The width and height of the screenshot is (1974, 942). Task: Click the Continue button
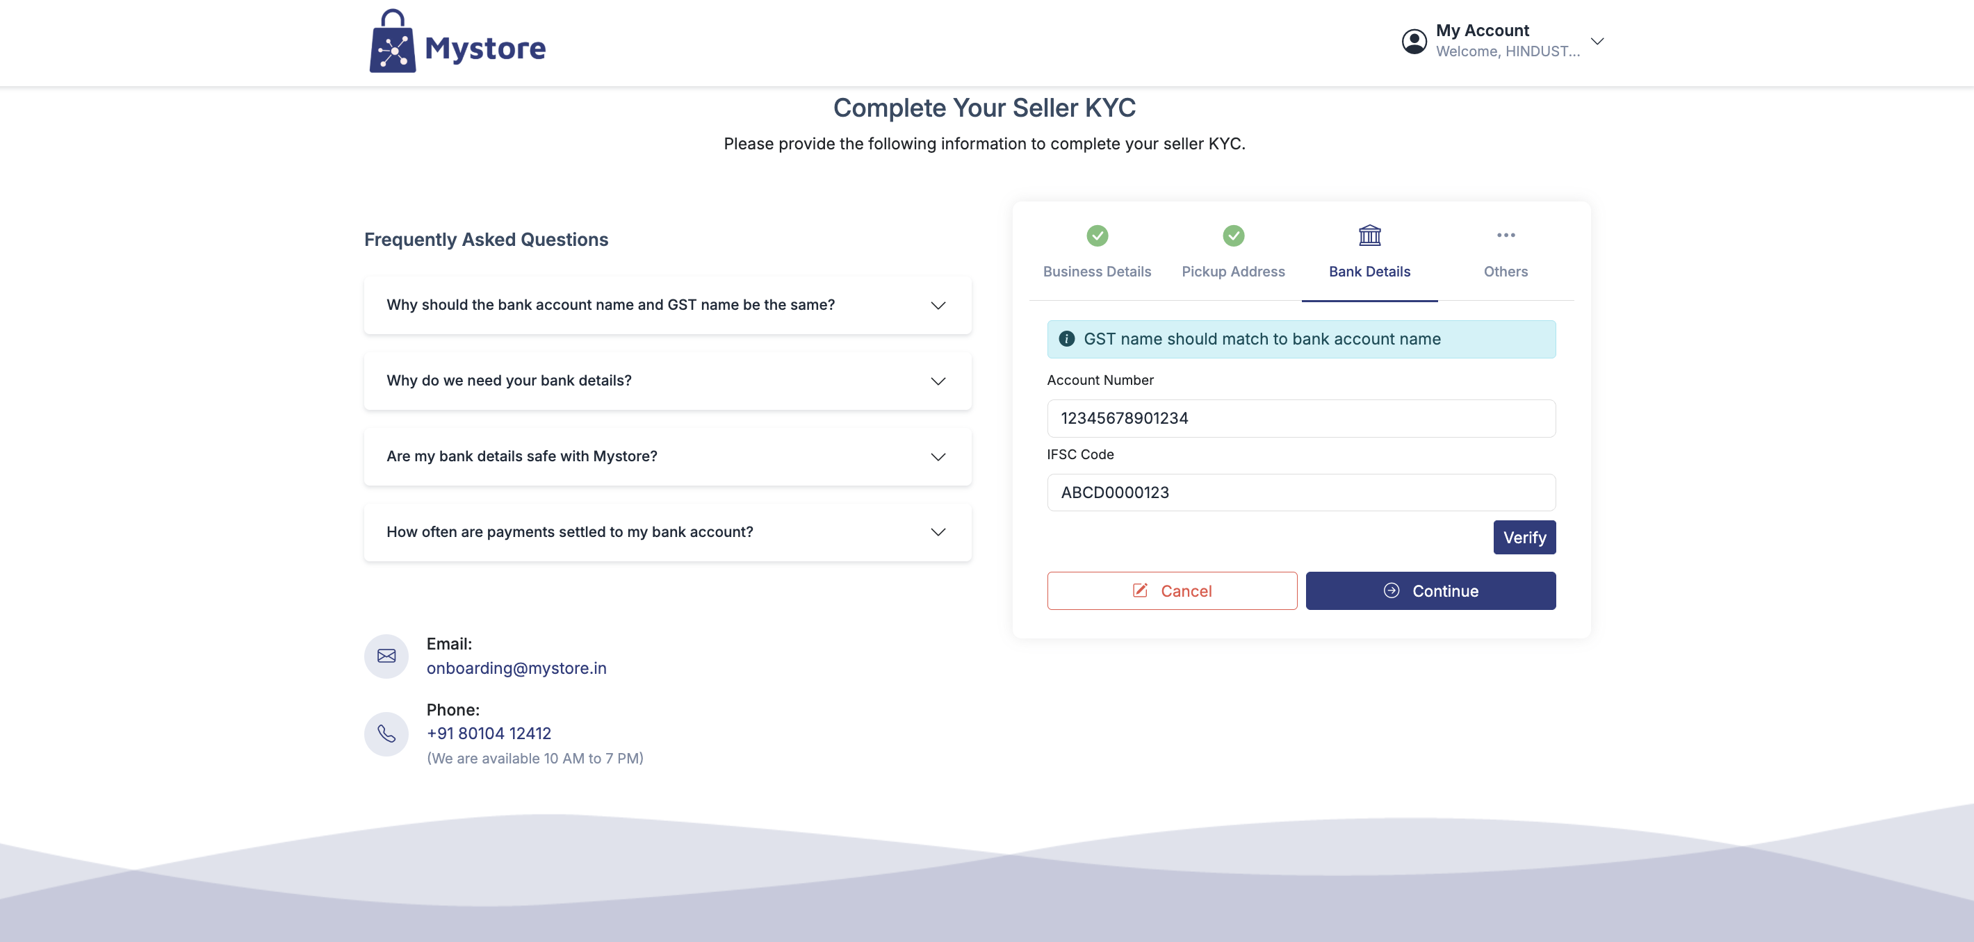click(1430, 591)
